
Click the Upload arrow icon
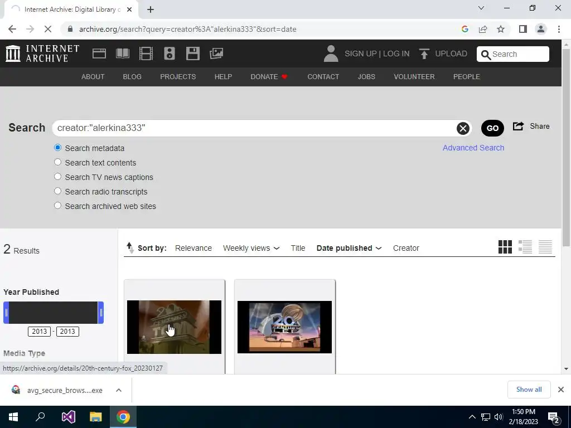click(424, 54)
